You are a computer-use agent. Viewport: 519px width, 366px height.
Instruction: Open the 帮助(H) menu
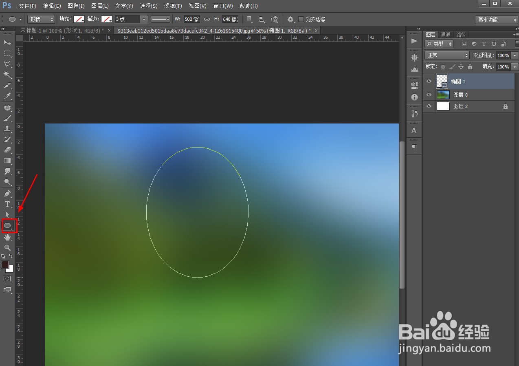pos(249,6)
